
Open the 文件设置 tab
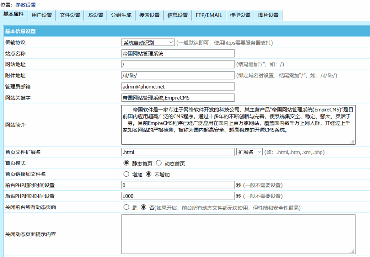point(70,15)
